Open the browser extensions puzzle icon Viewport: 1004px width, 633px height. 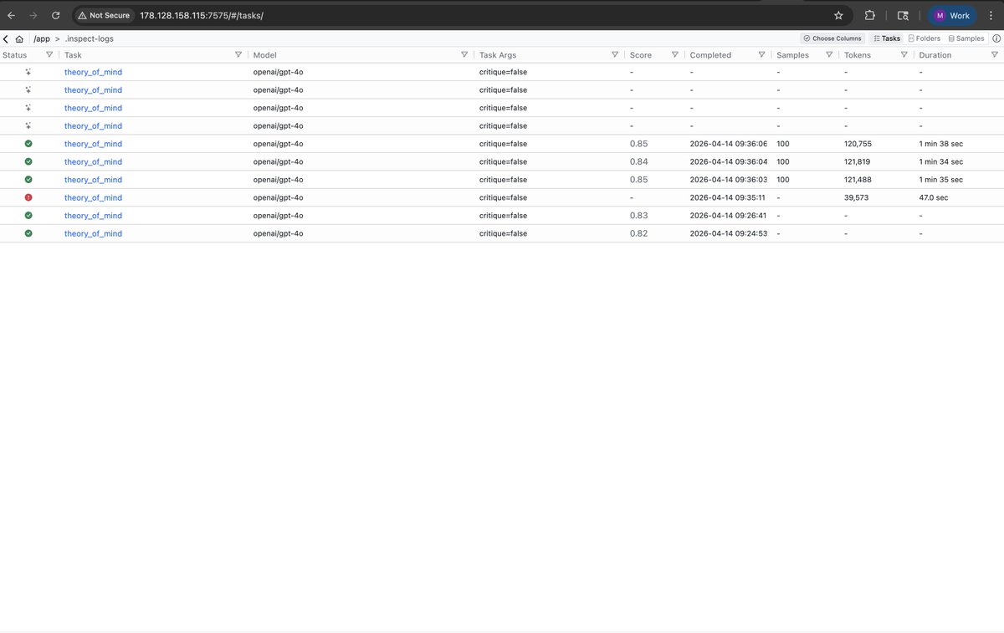click(870, 15)
